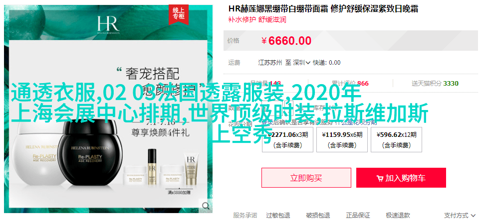Open the 正品保证 service promise link
Image resolution: width=482 pixels, height=221 pixels.
point(358,216)
